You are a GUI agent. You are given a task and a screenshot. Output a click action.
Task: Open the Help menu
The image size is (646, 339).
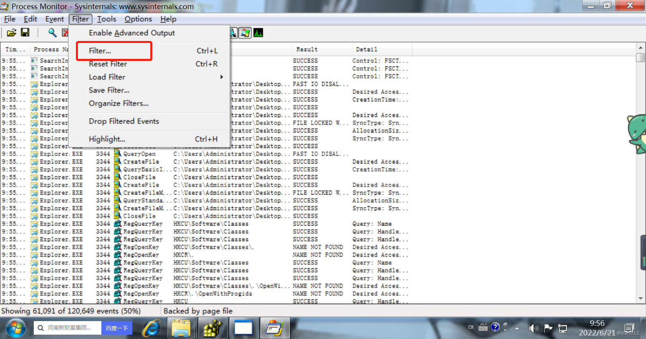[x=168, y=19]
